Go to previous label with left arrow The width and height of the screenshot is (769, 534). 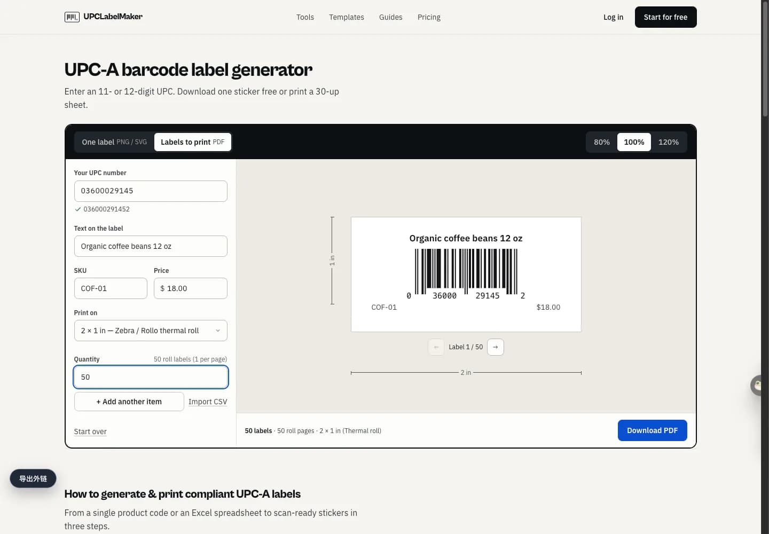coord(436,347)
